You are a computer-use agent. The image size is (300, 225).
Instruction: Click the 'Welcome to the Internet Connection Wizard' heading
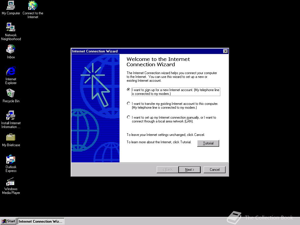[158, 62]
